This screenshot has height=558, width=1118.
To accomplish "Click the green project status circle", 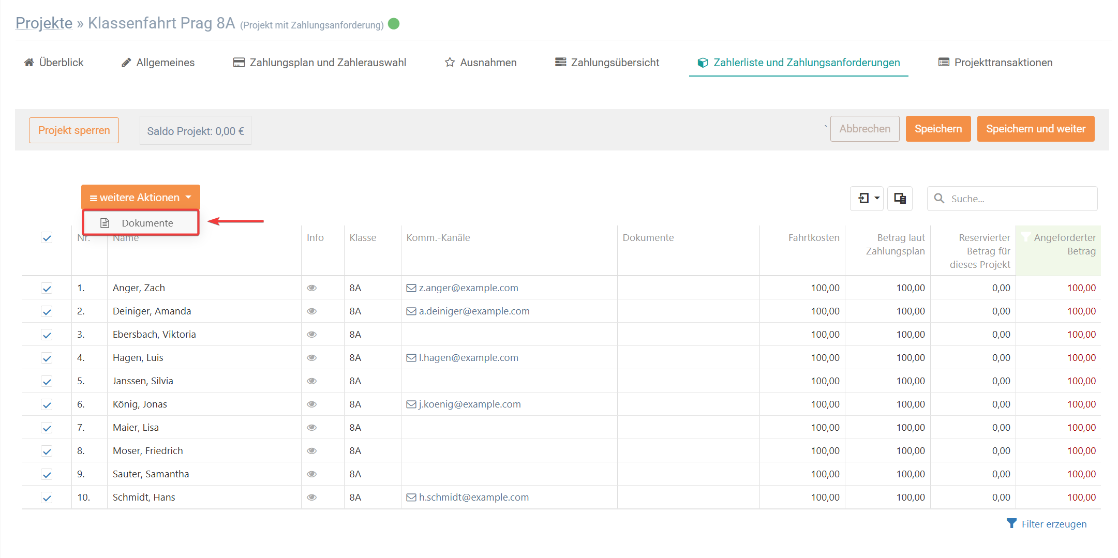I will point(394,24).
